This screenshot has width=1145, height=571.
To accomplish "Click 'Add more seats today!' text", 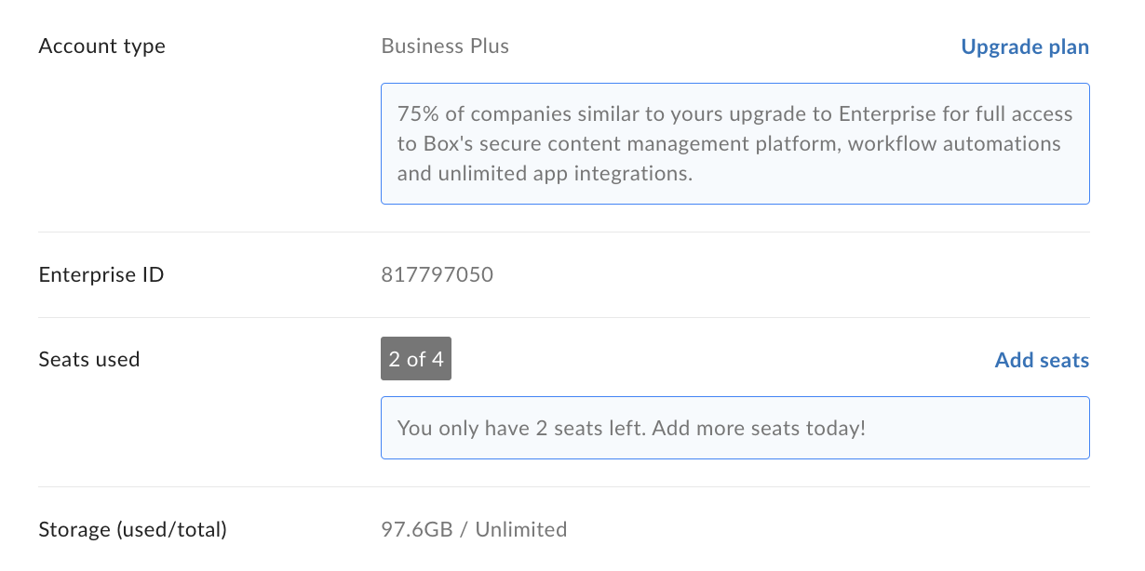I will coord(759,428).
